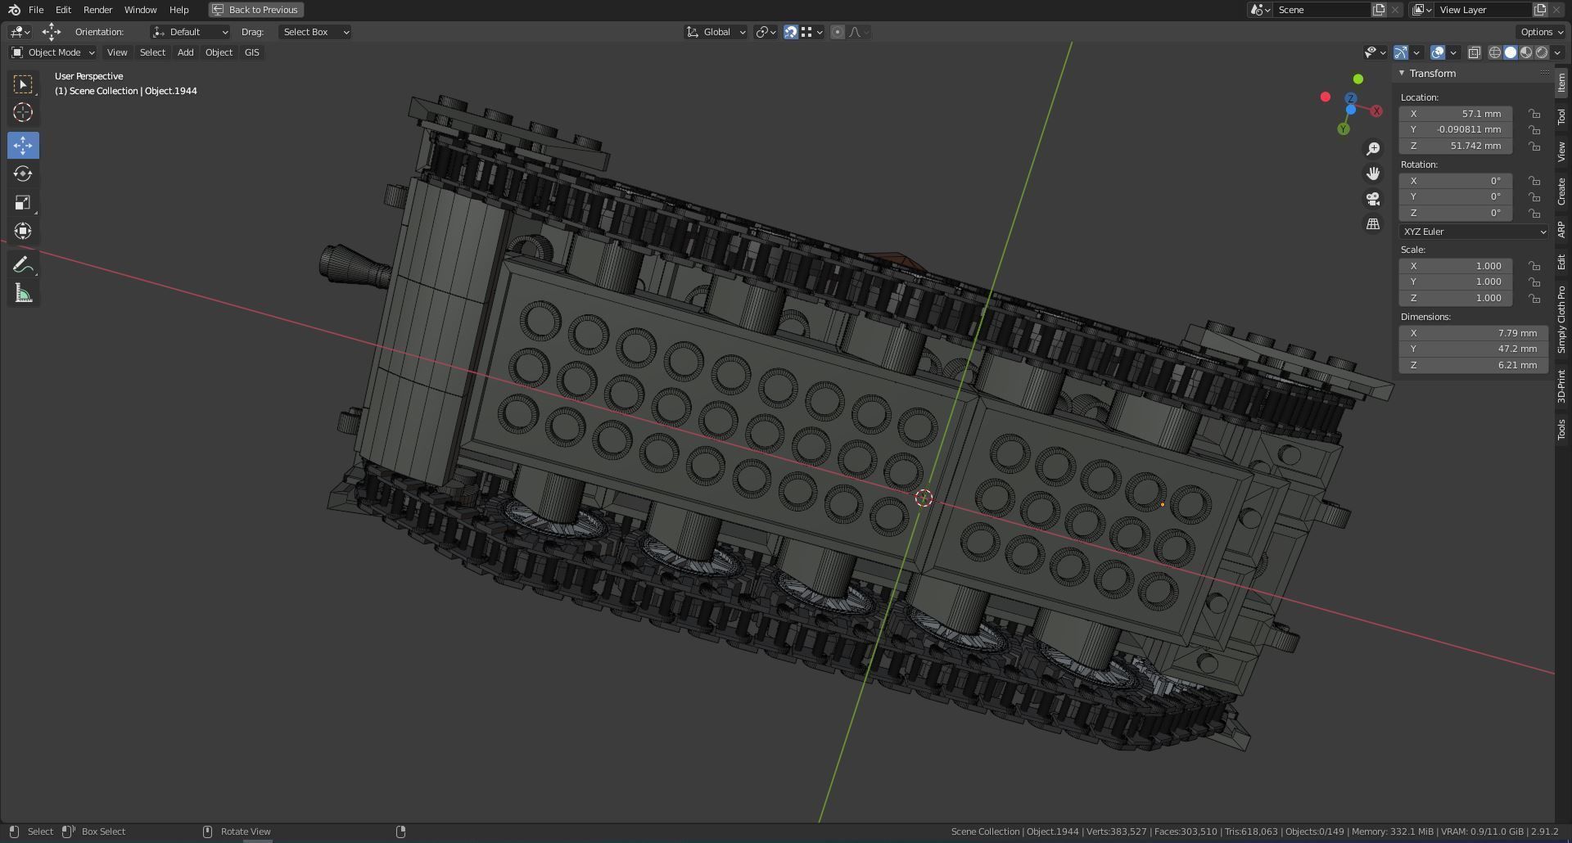Viewport: 1572px width, 843px height.
Task: Choose the Annotate tool
Action: [23, 264]
